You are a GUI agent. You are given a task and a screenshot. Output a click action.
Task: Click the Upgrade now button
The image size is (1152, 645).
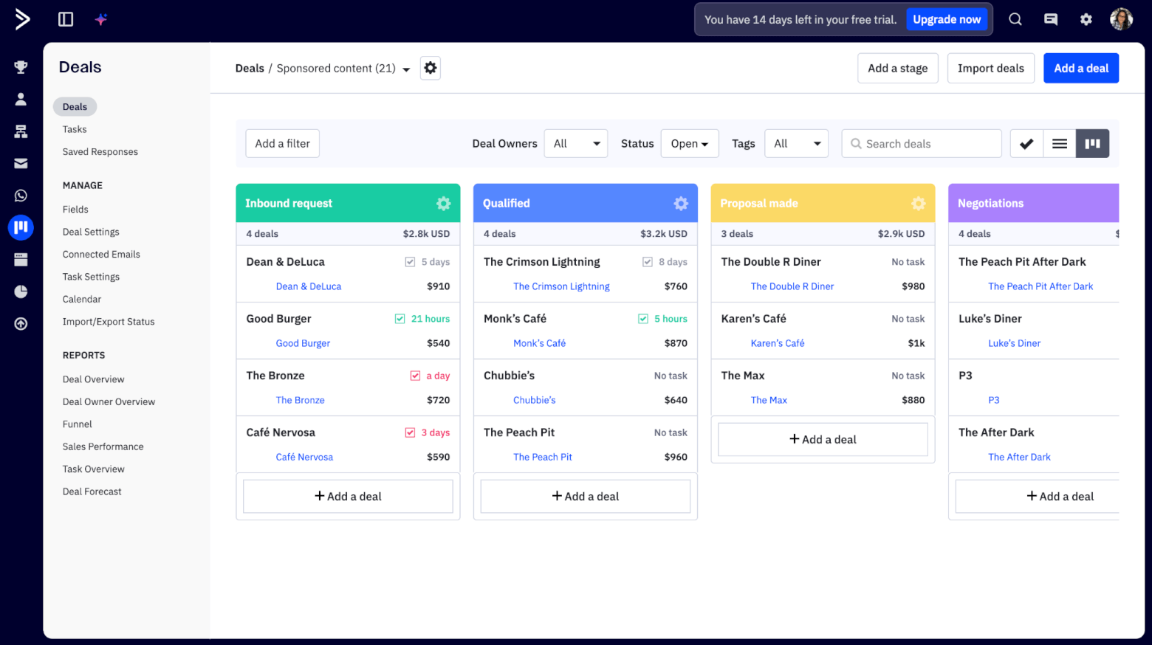(x=947, y=19)
